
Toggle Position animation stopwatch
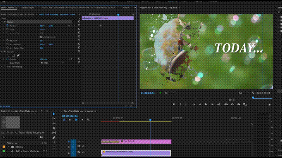click(7, 26)
